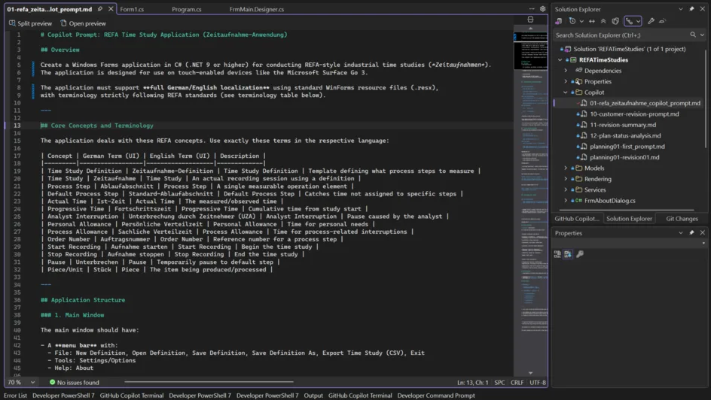Expand the Models folder
Screen dimensions: 711x400
[x=566, y=168]
